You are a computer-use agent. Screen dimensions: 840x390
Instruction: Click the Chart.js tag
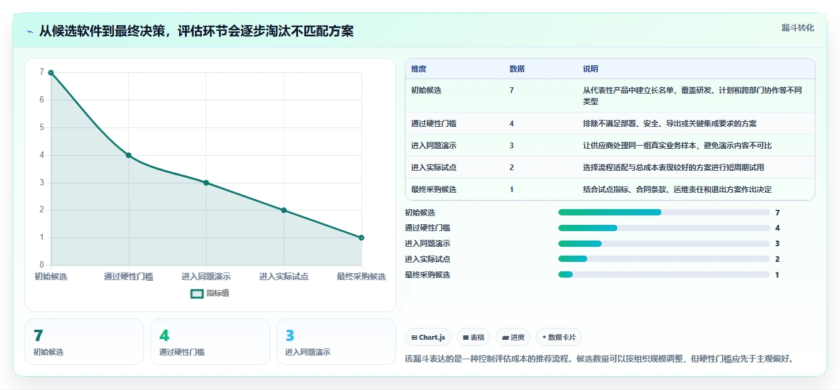[428, 337]
